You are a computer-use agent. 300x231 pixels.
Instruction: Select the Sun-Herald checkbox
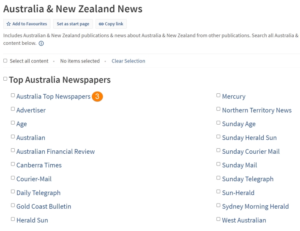(x=218, y=192)
